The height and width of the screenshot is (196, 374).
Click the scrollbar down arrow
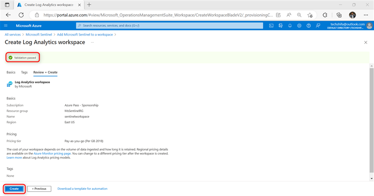click(371, 178)
